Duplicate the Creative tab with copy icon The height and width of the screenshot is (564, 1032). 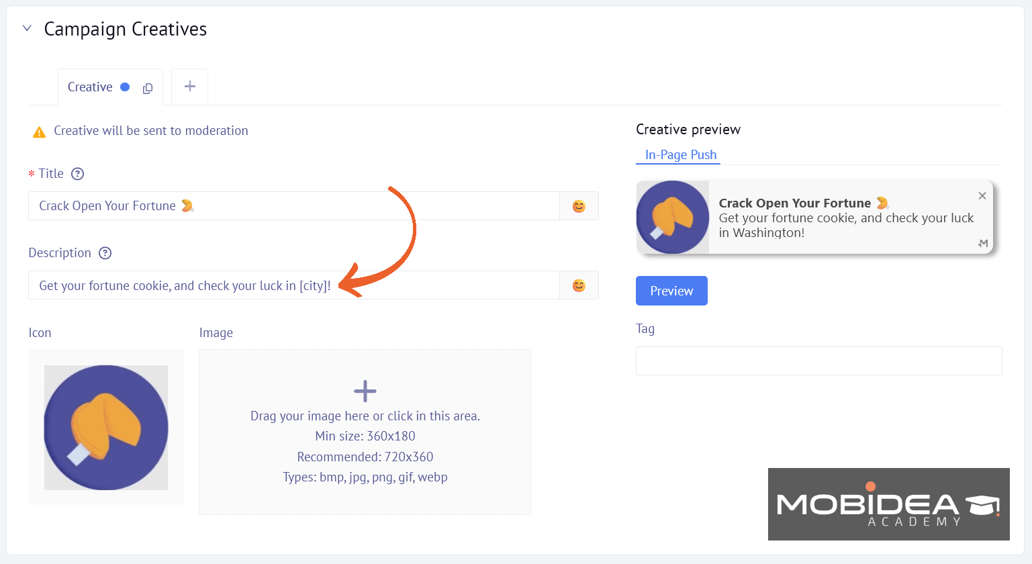point(148,88)
